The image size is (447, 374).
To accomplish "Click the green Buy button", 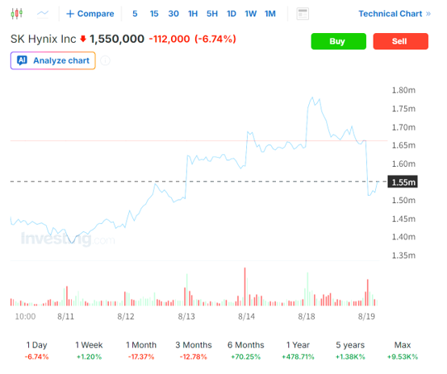I will (x=338, y=41).
